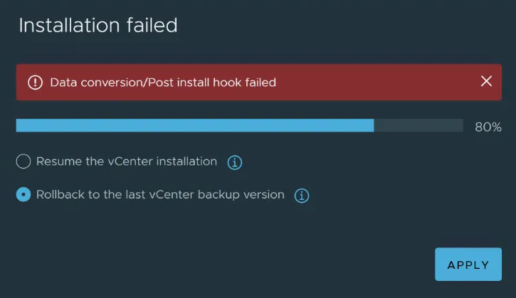
Task: Click the unfilled dark portion of progress bar
Action: point(418,126)
